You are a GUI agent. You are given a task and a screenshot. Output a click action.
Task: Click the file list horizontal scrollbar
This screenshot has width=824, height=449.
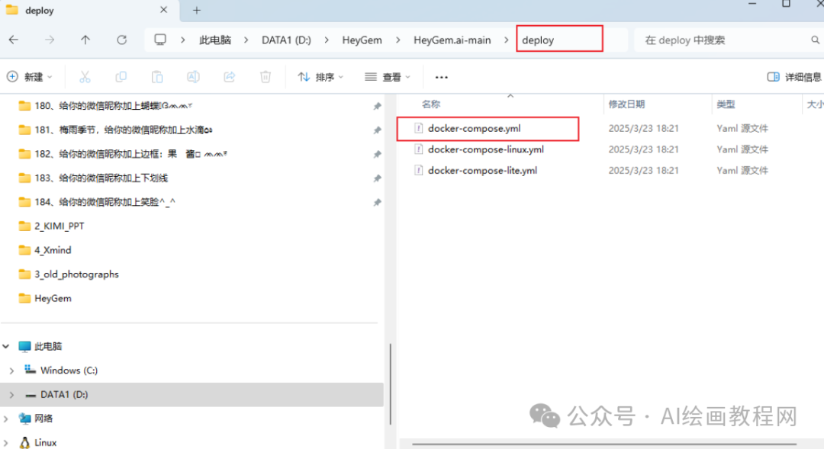click(x=604, y=444)
